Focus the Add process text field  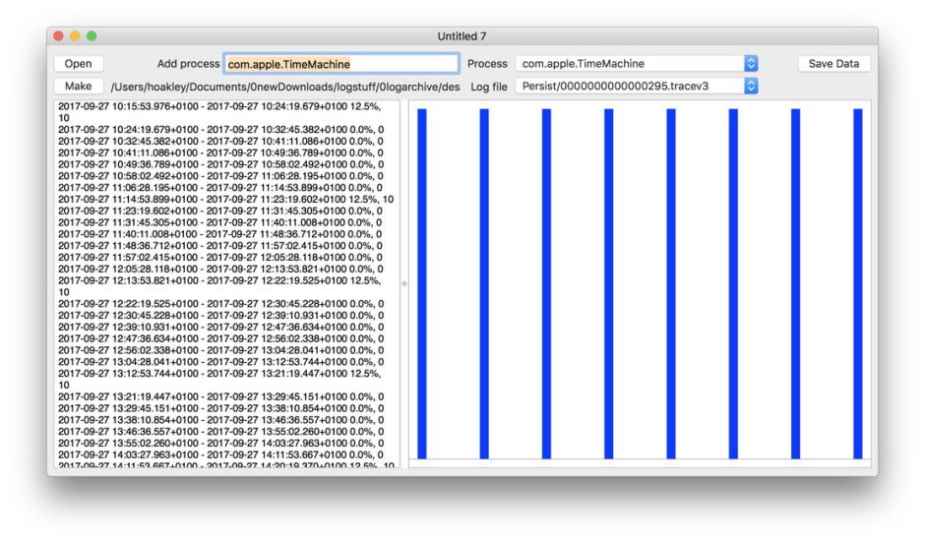coord(340,64)
